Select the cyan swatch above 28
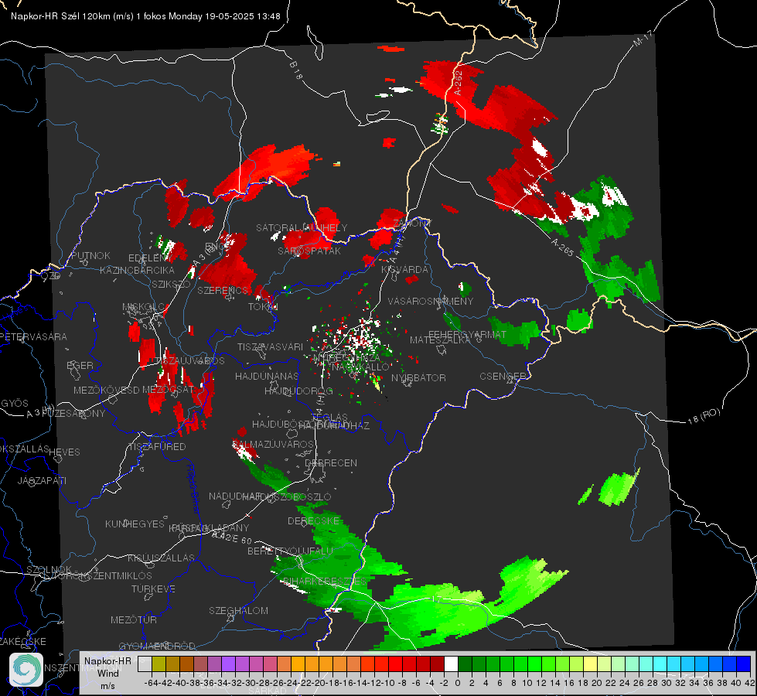757x696 pixels. (x=660, y=664)
